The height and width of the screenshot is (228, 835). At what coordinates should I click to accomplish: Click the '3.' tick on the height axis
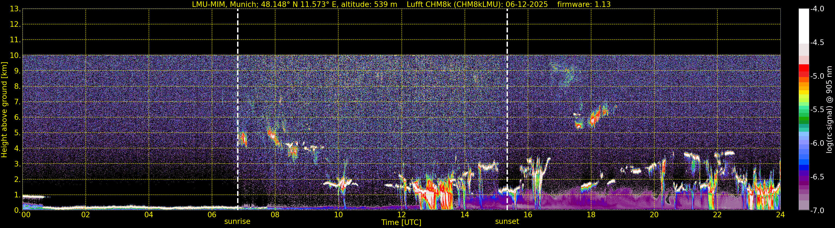click(x=17, y=164)
